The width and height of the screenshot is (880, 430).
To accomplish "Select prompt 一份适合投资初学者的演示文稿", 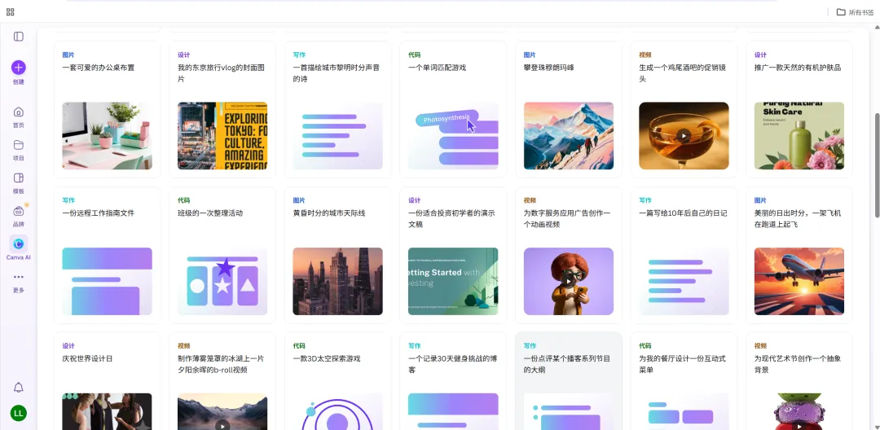I will pyautogui.click(x=451, y=218).
